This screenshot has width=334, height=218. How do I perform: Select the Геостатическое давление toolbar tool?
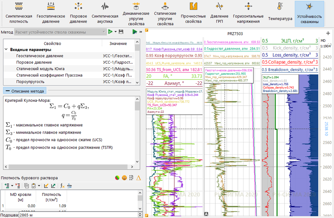(51, 14)
